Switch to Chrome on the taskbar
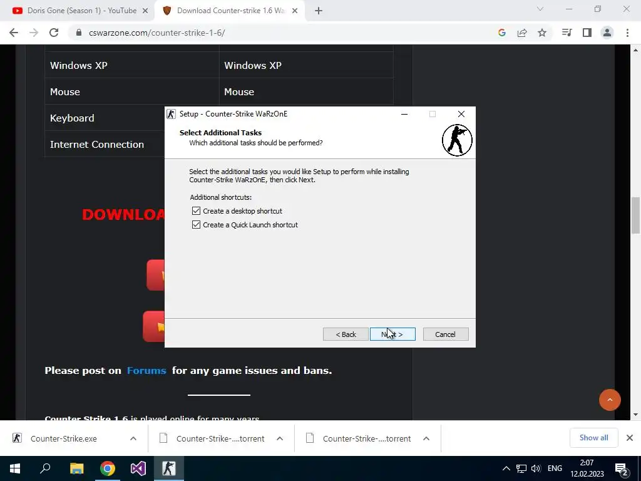 pyautogui.click(x=108, y=468)
